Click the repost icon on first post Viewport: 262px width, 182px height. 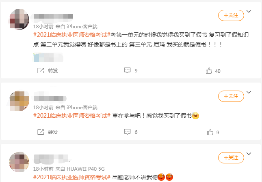41,70
